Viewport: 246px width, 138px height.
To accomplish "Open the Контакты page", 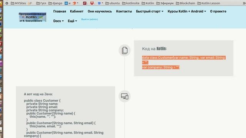I will pyautogui.click(x=124, y=11).
